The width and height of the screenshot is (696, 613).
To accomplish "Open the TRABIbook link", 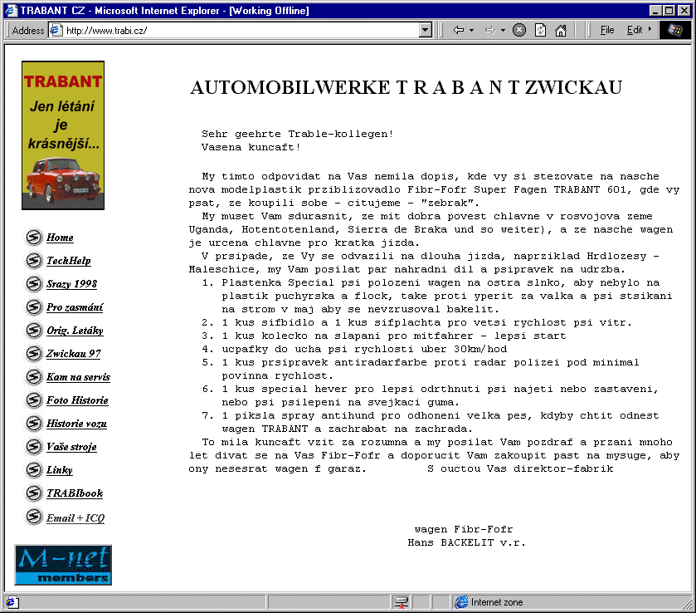I will 75,493.
